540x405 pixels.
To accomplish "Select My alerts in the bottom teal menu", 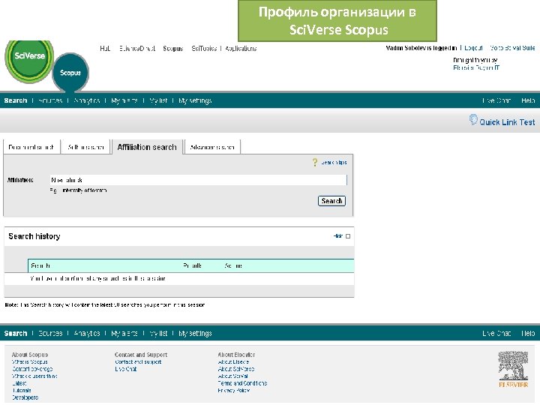I will (x=124, y=333).
